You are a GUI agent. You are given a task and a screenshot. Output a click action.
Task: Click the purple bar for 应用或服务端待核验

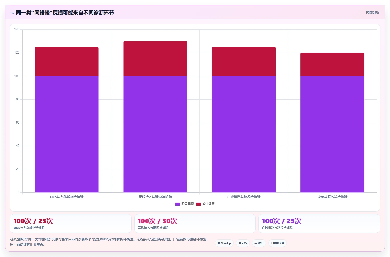click(332, 134)
